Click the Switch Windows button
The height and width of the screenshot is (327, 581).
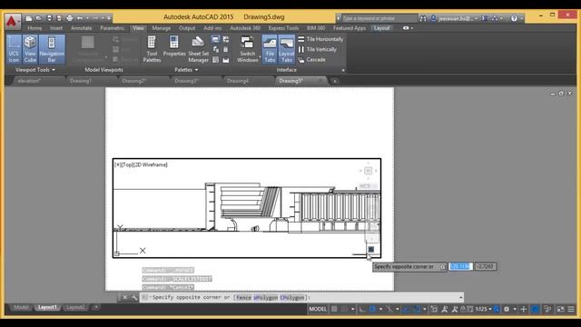pyautogui.click(x=248, y=49)
